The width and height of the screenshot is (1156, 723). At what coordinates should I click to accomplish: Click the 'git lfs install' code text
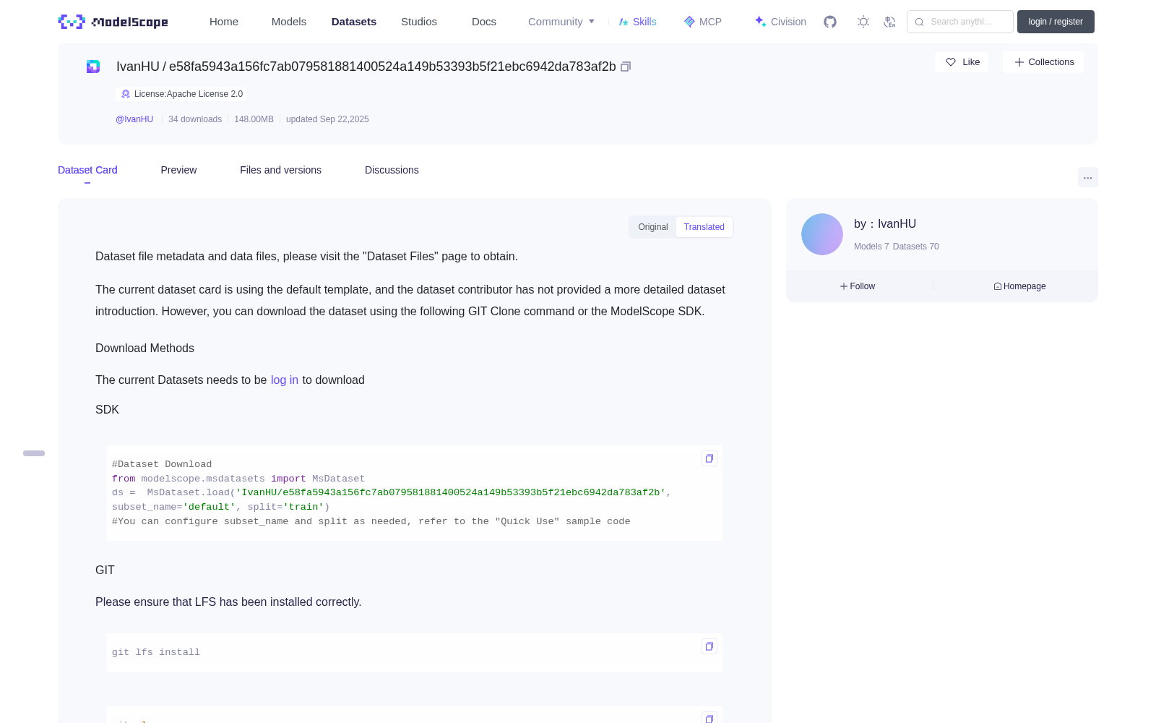(156, 652)
